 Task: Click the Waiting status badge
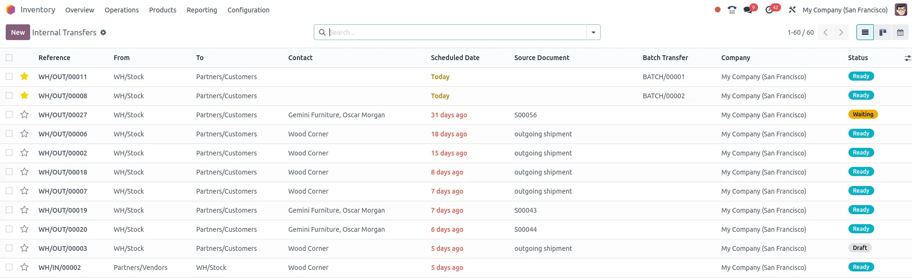click(x=863, y=114)
